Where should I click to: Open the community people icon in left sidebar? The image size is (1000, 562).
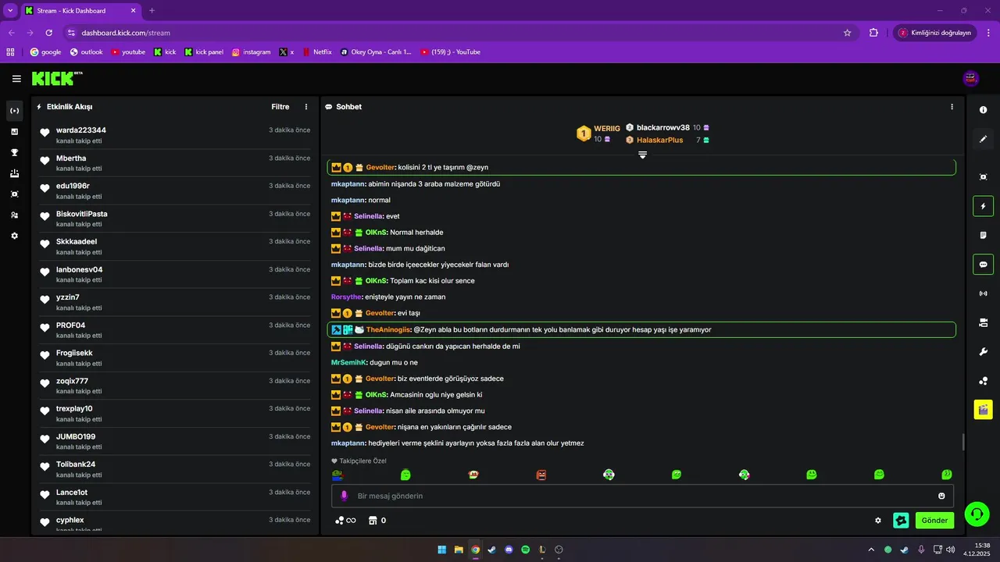[x=14, y=215]
